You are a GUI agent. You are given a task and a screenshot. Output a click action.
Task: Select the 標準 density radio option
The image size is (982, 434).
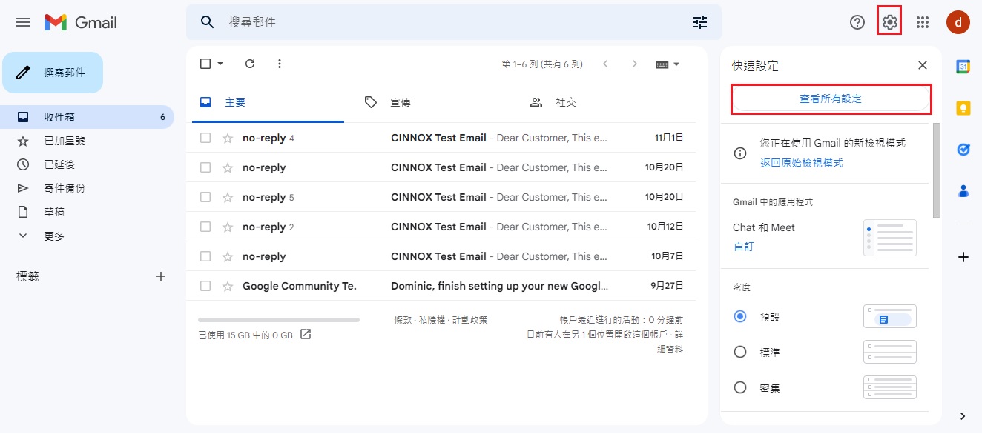739,352
